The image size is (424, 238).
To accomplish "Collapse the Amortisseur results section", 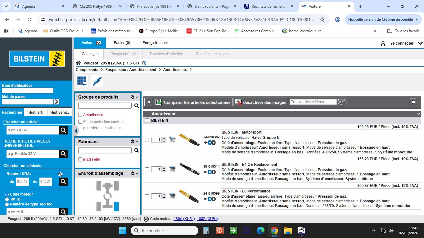I will pyautogui.click(x=419, y=114).
